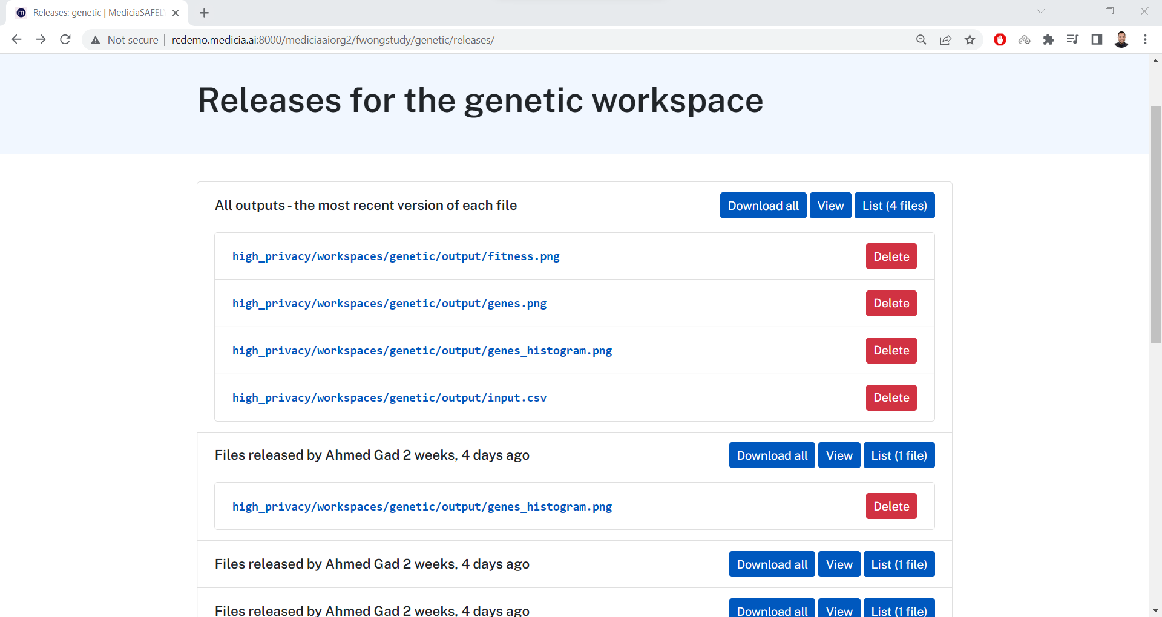
Task: Download all for first Ahmed Gad release
Action: click(772, 455)
